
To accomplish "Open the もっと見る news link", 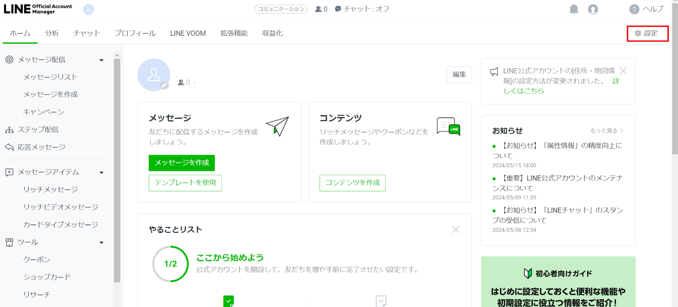I will pyautogui.click(x=607, y=131).
